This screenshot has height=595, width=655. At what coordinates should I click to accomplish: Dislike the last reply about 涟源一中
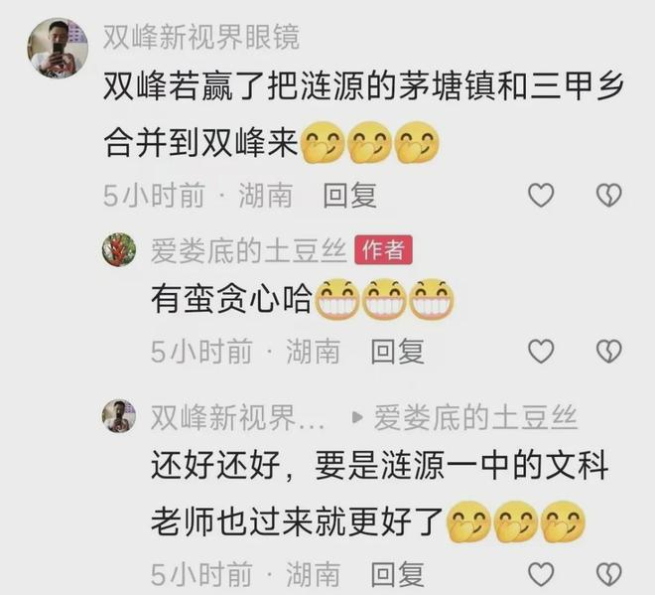[608, 574]
